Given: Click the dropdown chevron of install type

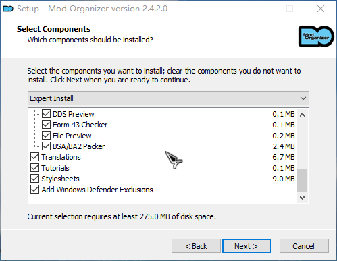Looking at the screenshot, I should 303,98.
